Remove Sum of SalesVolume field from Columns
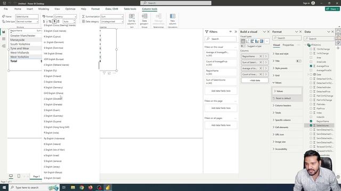Screen dimensions: 341x191 pos(261,63)
